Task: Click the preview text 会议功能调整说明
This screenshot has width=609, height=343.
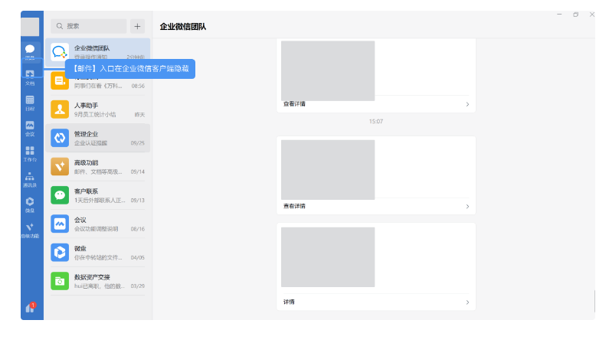Action: (96, 229)
